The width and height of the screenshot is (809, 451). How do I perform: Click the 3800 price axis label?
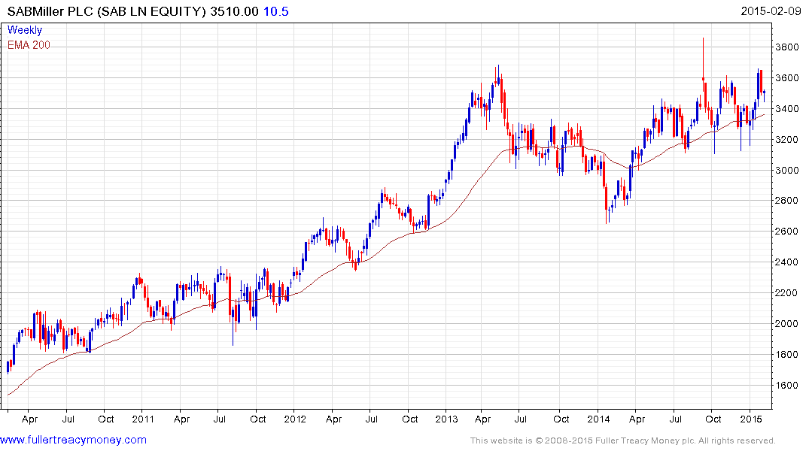click(x=787, y=47)
